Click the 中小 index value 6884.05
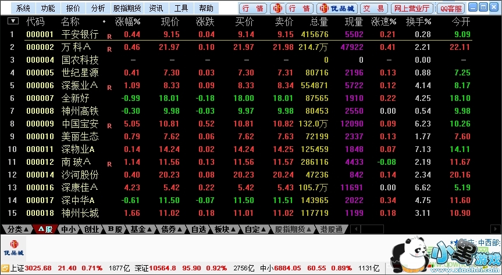502x275 pixels. tap(287, 268)
